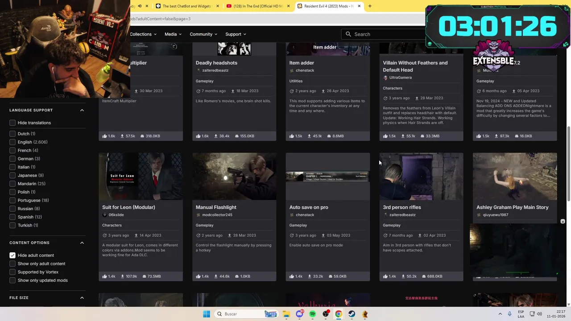Open the Auto save on pro mod
The width and height of the screenshot is (571, 321).
tap(309, 207)
